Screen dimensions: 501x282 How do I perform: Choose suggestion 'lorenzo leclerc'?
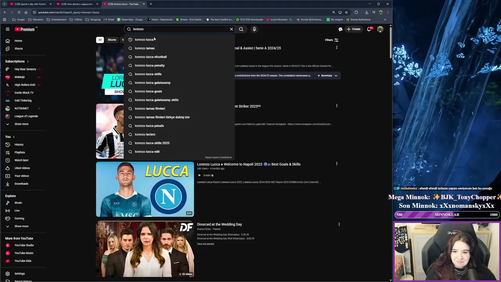pos(179,134)
